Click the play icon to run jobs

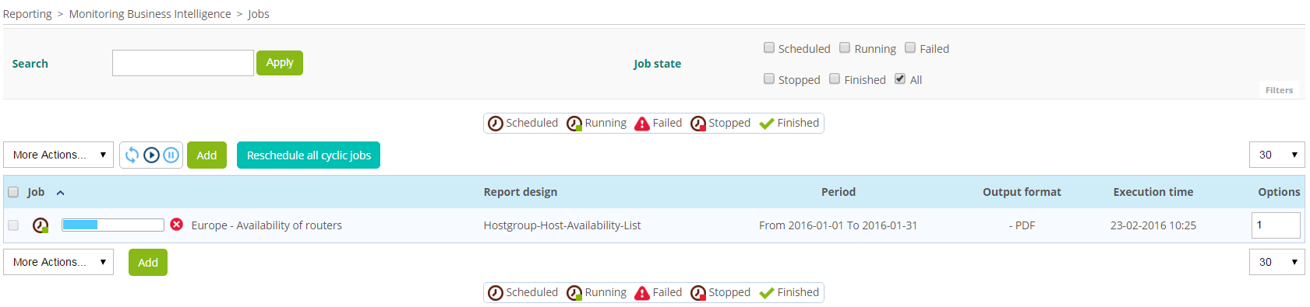coord(152,155)
